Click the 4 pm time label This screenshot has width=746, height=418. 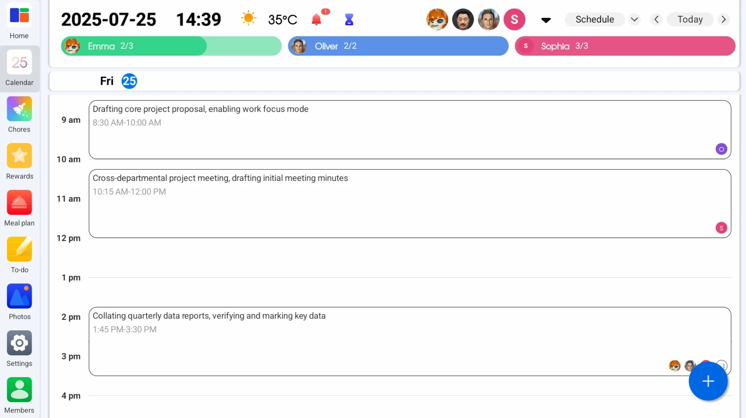click(71, 396)
